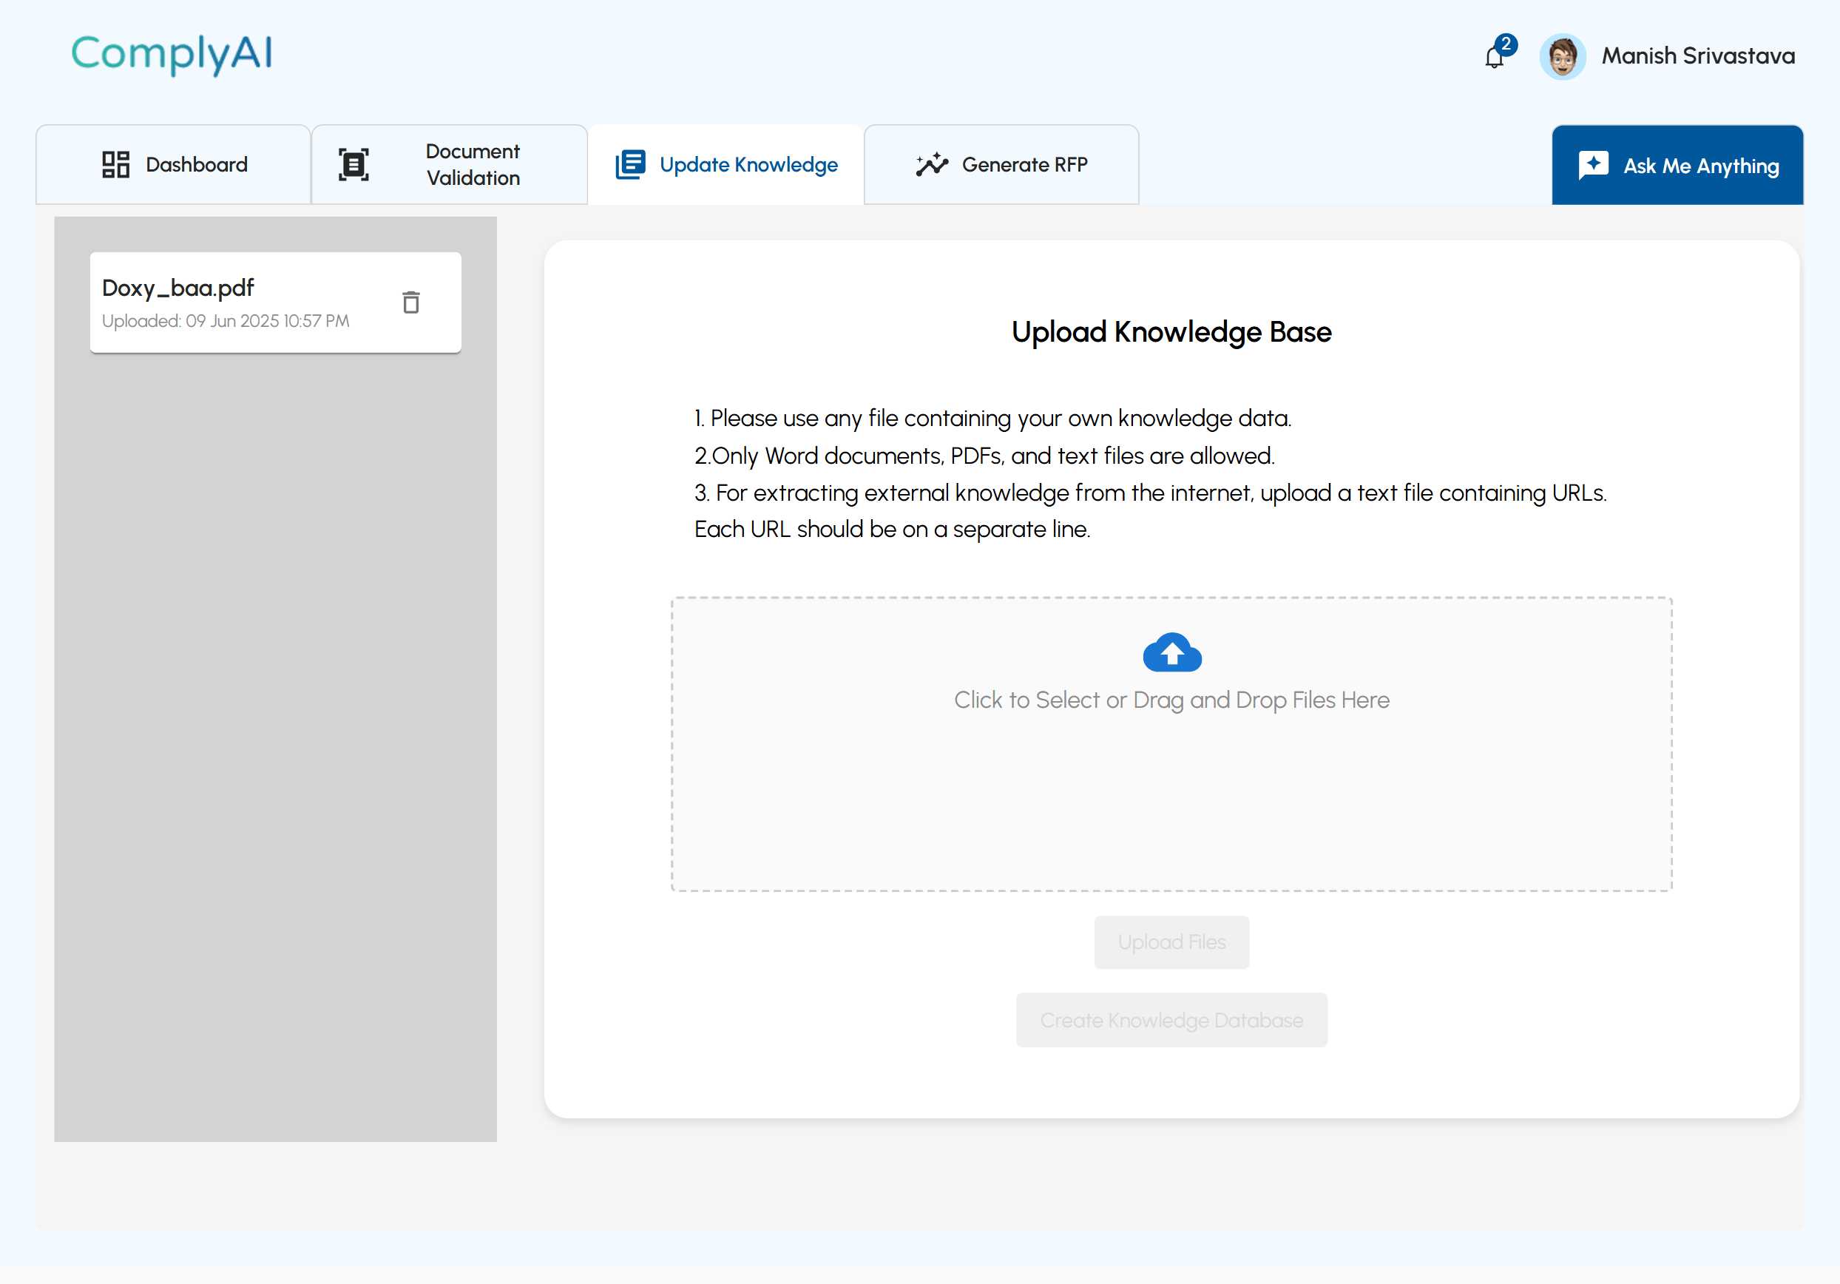Click 'Click to Select or Drag and Drop Files Here'
The height and width of the screenshot is (1284, 1840).
click(x=1171, y=700)
